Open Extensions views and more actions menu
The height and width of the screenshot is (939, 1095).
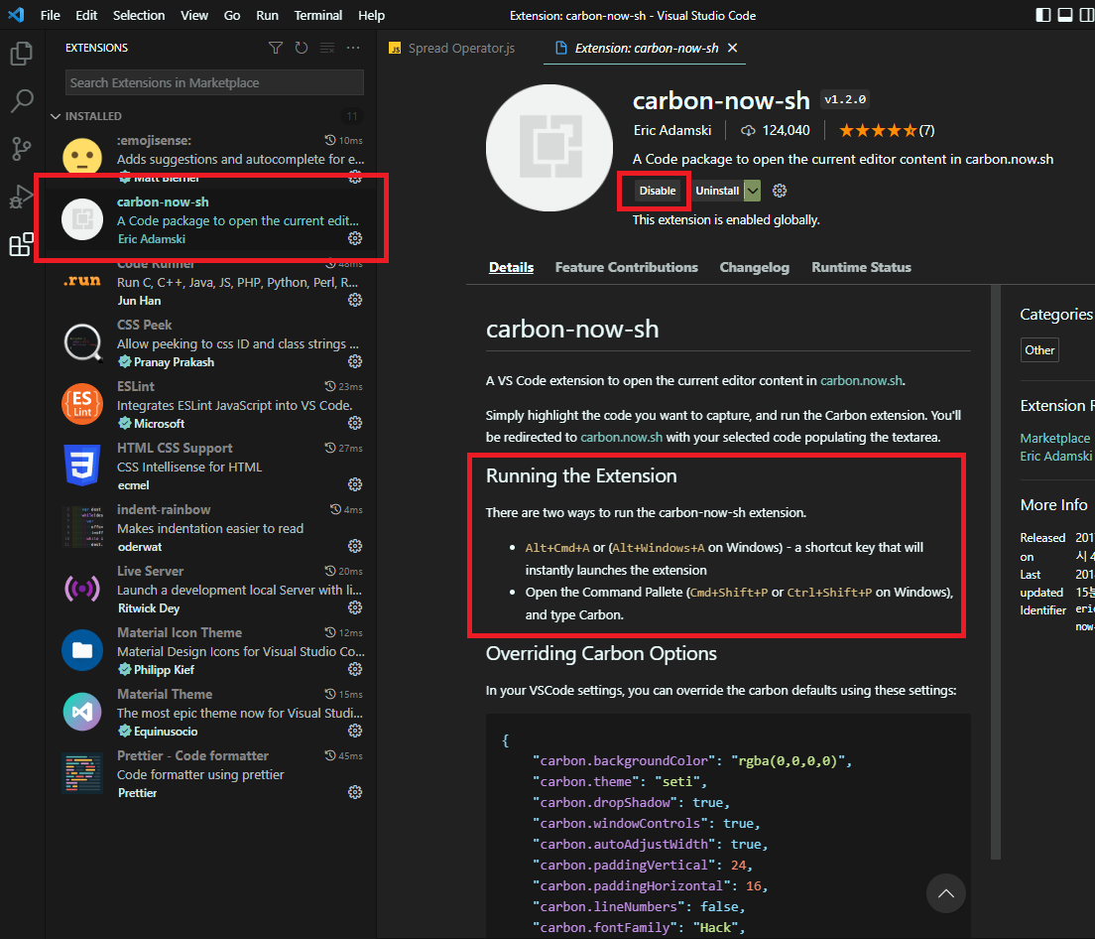(353, 48)
